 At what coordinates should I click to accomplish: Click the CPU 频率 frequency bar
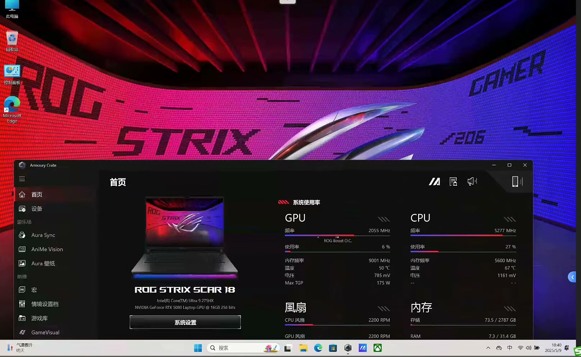point(463,235)
